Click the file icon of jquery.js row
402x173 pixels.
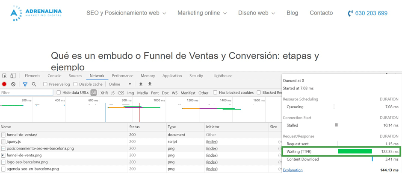pos(3,141)
